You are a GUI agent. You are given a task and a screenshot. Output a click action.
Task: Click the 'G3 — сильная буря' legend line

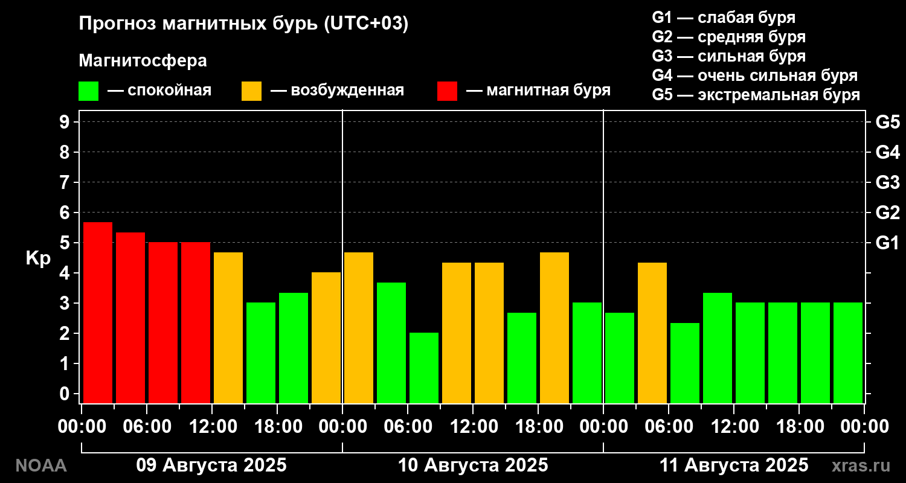(x=729, y=56)
